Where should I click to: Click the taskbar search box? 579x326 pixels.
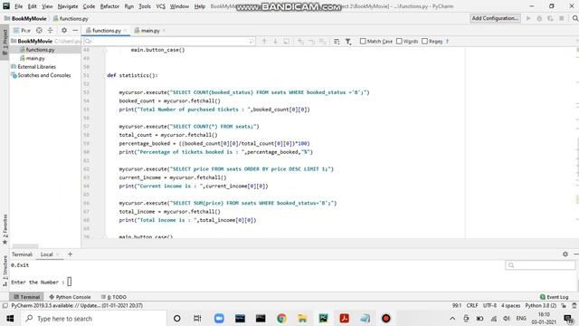click(x=94, y=318)
